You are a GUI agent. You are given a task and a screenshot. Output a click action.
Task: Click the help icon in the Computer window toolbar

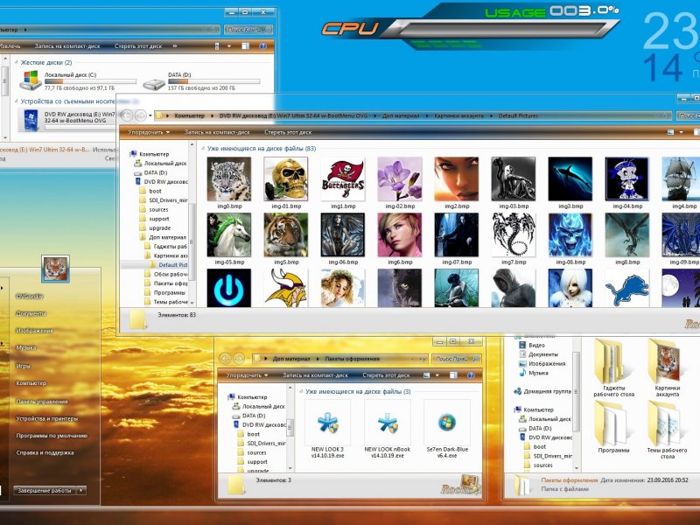(263, 46)
